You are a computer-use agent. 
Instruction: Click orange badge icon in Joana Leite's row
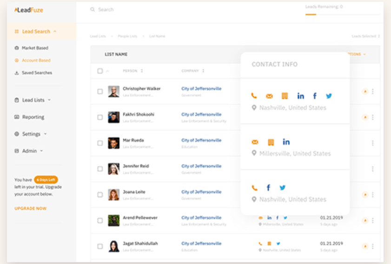(x=365, y=195)
